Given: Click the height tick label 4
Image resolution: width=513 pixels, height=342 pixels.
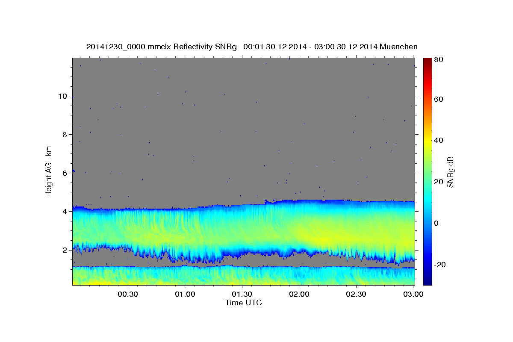Looking at the screenshot, I should 65,211.
